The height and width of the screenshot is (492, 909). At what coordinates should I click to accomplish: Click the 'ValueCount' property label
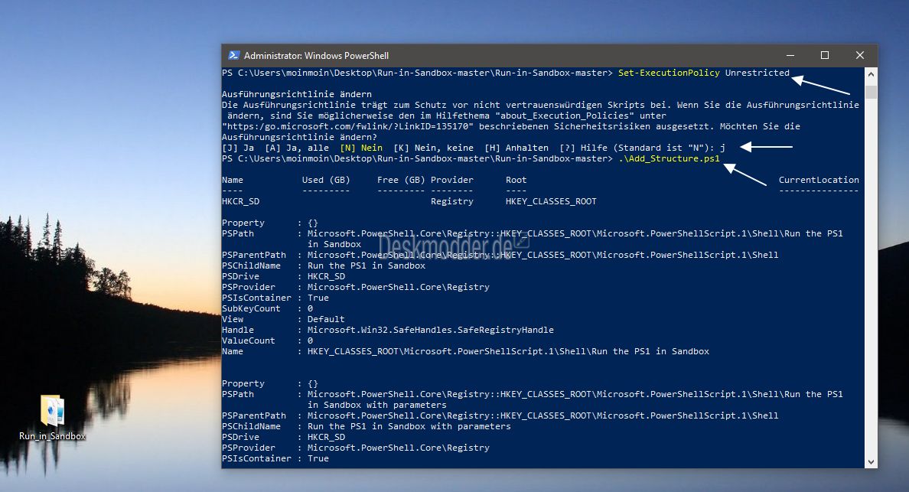click(248, 340)
